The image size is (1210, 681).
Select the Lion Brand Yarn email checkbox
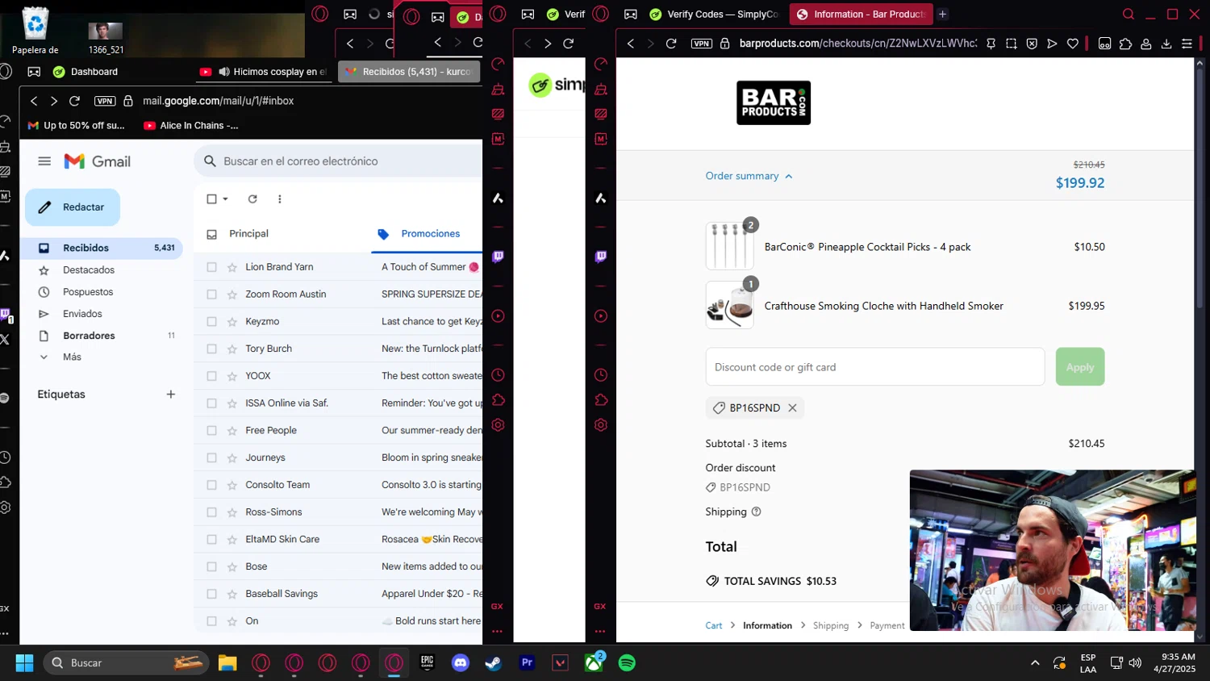(211, 267)
